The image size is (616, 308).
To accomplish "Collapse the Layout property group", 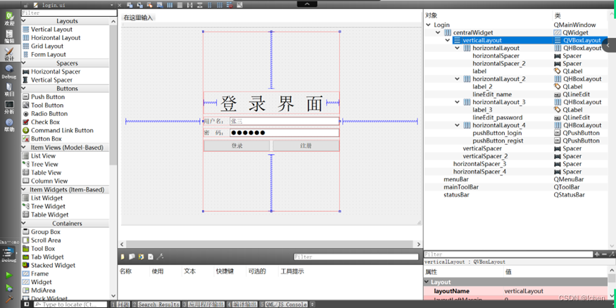I will point(427,282).
